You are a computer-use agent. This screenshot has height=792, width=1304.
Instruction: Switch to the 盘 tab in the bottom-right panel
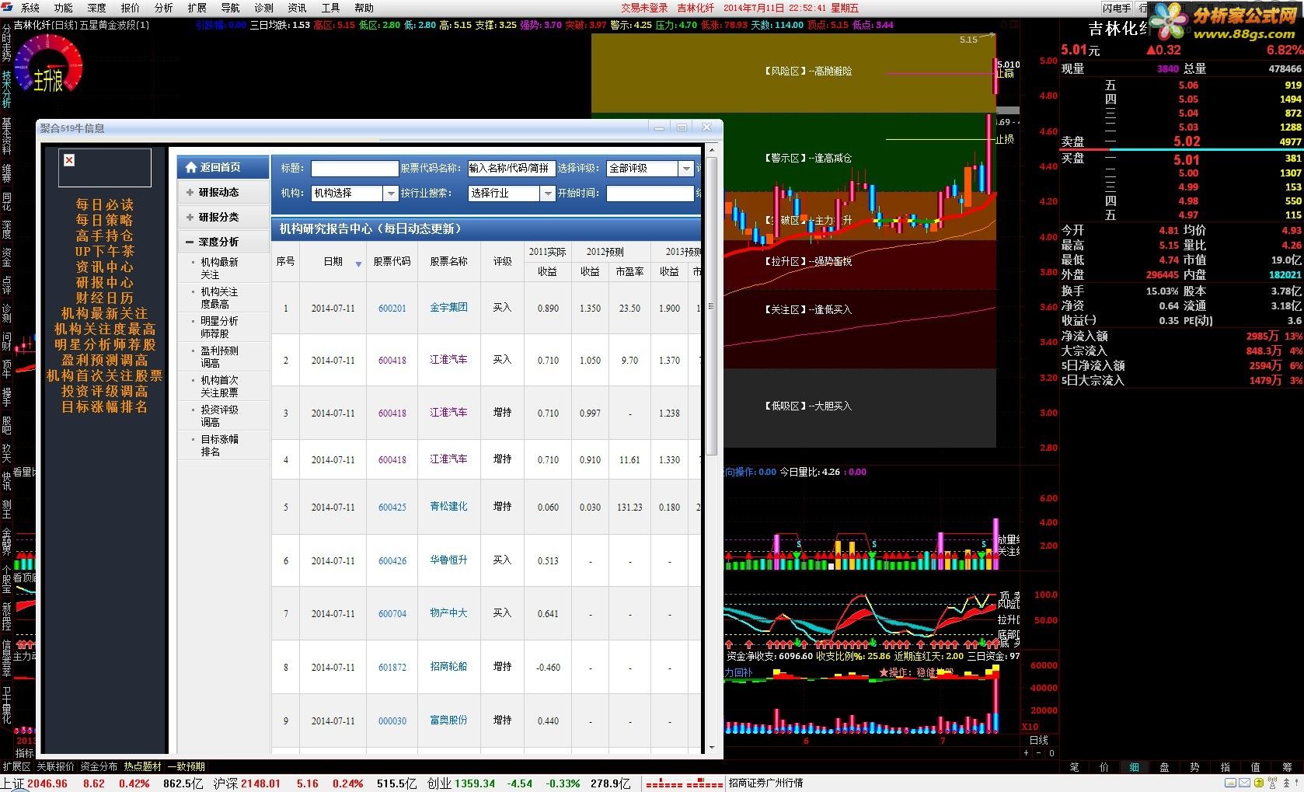[x=1164, y=767]
